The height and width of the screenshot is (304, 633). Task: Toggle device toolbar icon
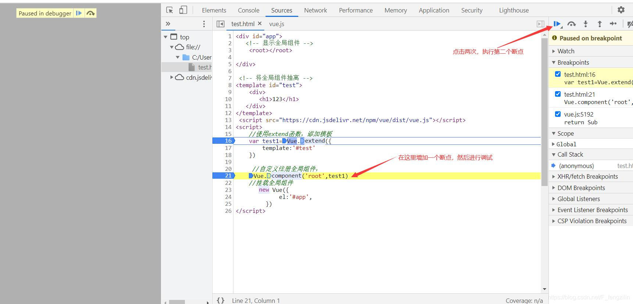coord(183,10)
